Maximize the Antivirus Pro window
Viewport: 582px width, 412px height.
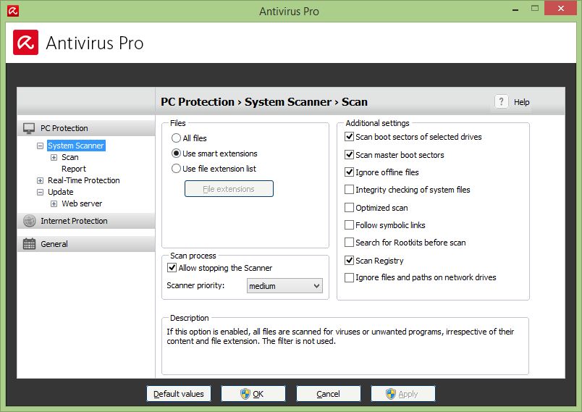click(534, 9)
